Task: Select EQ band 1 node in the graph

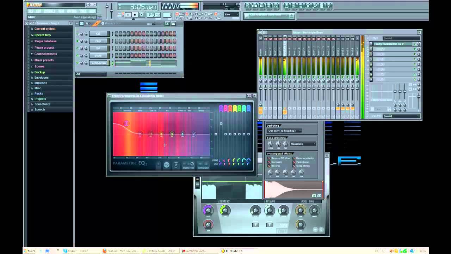Action: point(126,123)
